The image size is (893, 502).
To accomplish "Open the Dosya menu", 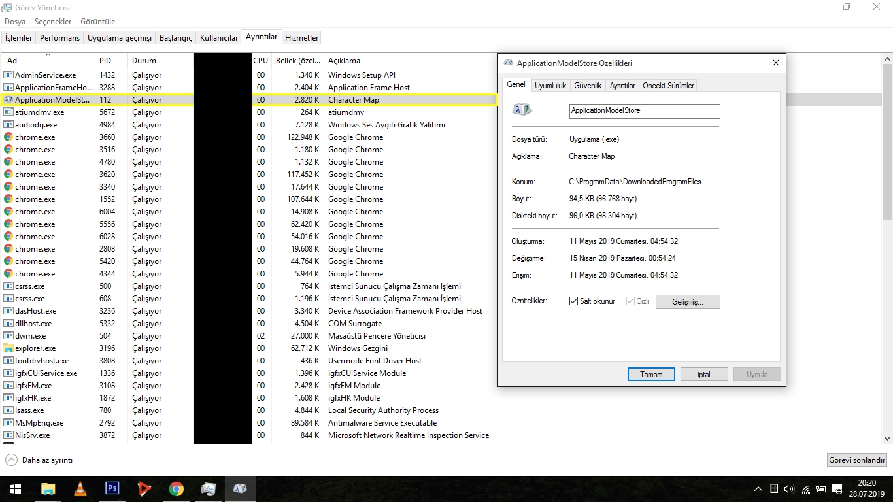I will tap(15, 22).
